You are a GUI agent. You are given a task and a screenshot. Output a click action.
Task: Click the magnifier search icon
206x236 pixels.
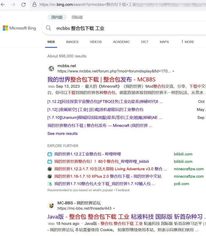pyautogui.click(x=48, y=28)
